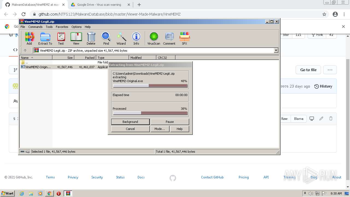
Task: Open the Find magnifier tool
Action: [x=106, y=38]
